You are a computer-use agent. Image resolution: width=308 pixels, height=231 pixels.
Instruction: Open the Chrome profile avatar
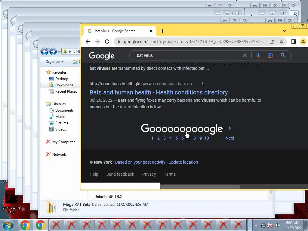303,42
